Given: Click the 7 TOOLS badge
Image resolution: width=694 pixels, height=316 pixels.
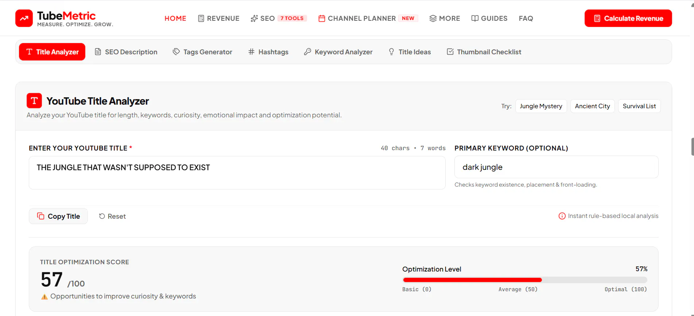Looking at the screenshot, I should 292,18.
